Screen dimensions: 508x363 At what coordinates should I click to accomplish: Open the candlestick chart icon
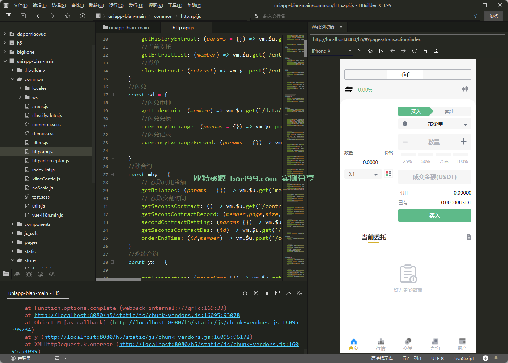465,89
